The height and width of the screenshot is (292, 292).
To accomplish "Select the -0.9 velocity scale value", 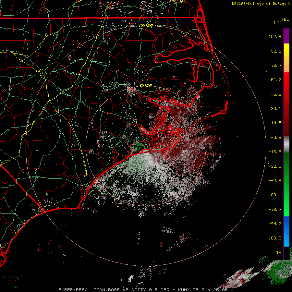I will [276, 138].
